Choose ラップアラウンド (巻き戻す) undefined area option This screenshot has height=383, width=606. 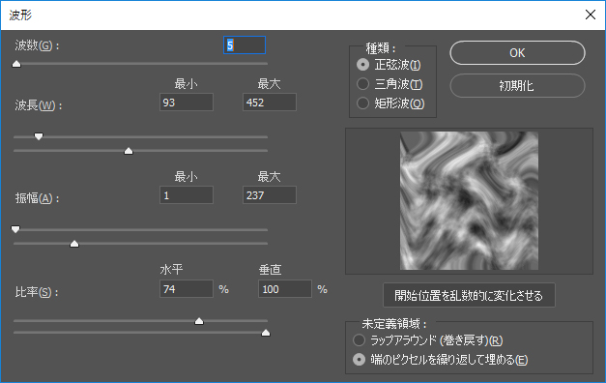tap(359, 340)
